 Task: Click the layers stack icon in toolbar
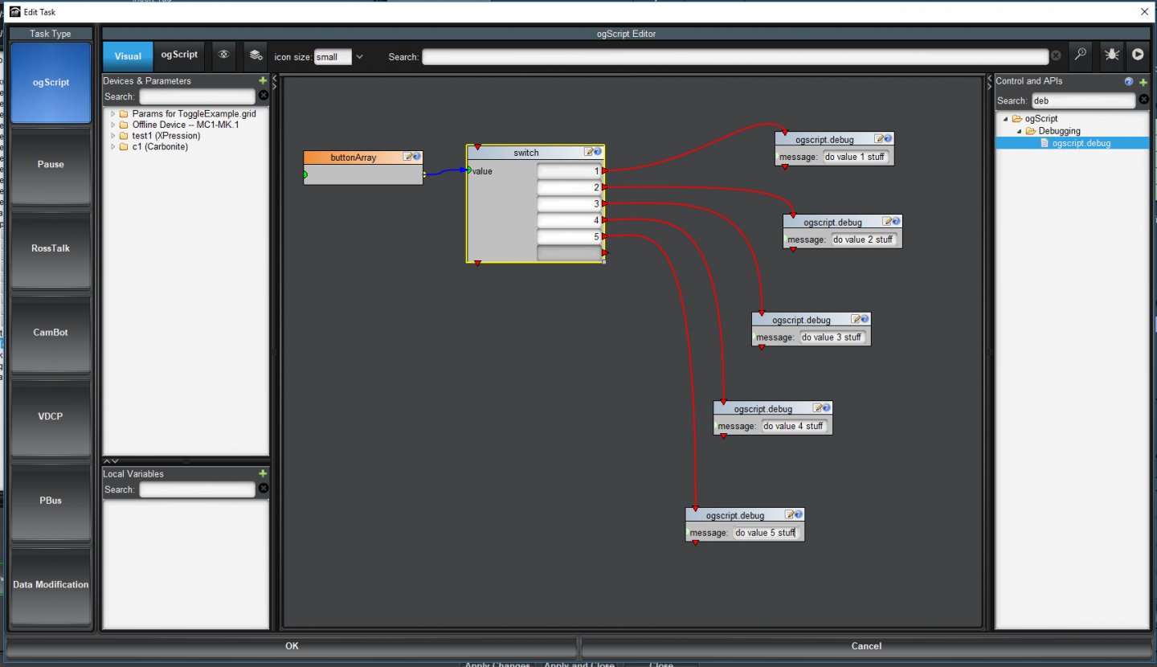coord(255,55)
